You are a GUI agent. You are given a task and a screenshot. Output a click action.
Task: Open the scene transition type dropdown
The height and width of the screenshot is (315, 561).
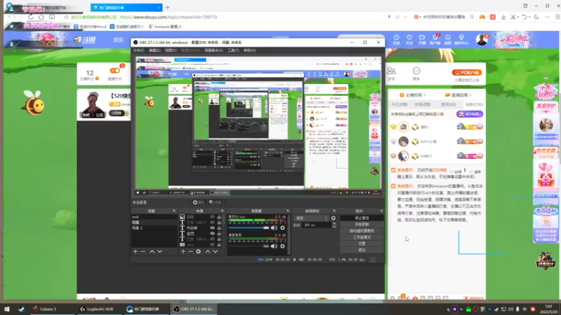click(311, 218)
